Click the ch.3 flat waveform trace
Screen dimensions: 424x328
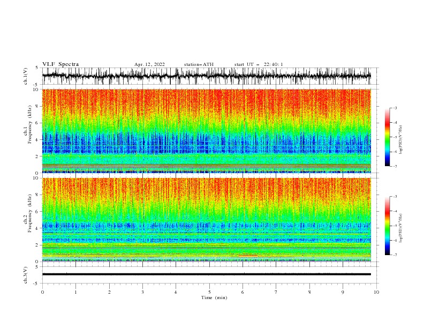tap(206, 274)
